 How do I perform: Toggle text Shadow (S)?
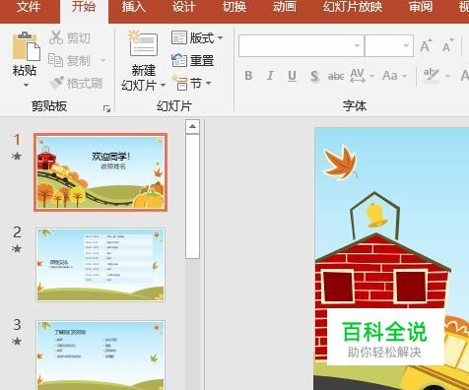[x=314, y=76]
